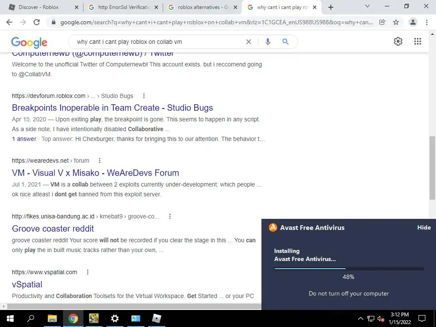Viewport: 436px width, 327px height.
Task: Open a new browser tab
Action: tap(330, 7)
